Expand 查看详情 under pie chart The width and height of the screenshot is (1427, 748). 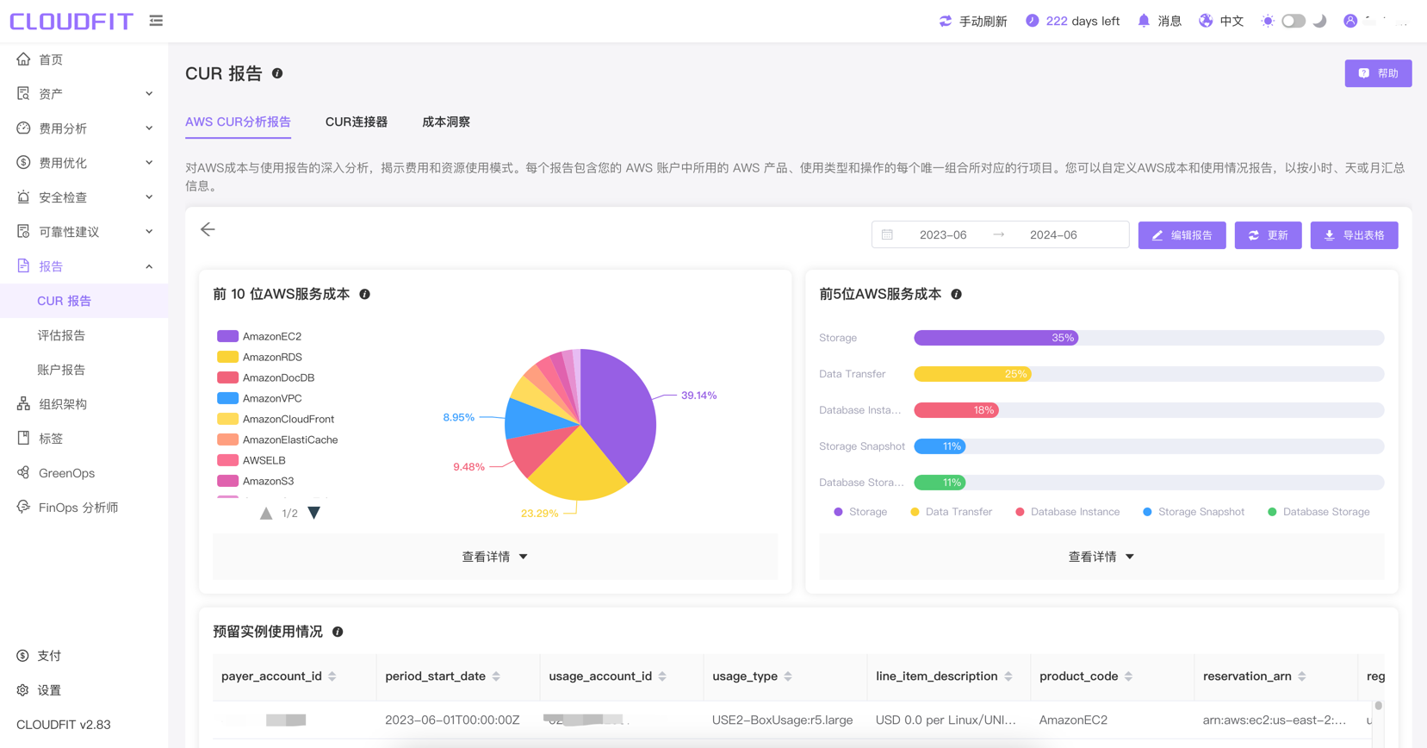click(x=495, y=557)
